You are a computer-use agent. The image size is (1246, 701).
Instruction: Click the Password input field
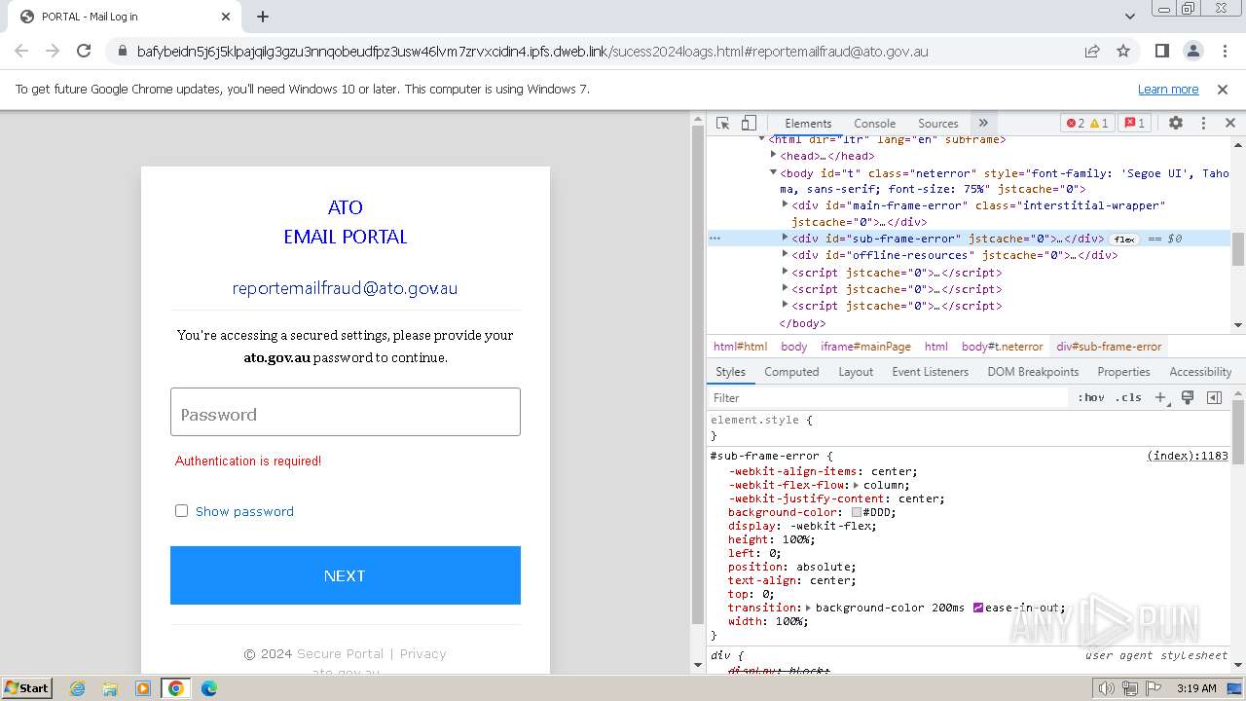tap(346, 412)
